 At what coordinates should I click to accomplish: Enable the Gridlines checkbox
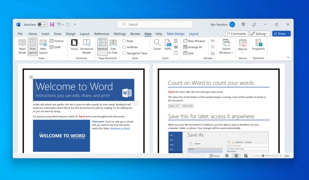pyautogui.click(x=124, y=47)
